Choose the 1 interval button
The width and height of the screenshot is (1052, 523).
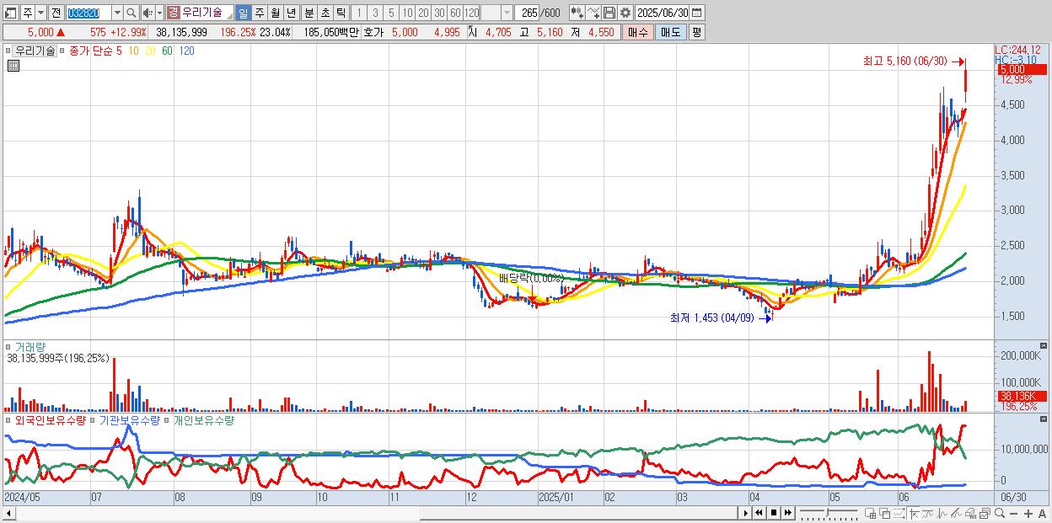click(x=358, y=13)
